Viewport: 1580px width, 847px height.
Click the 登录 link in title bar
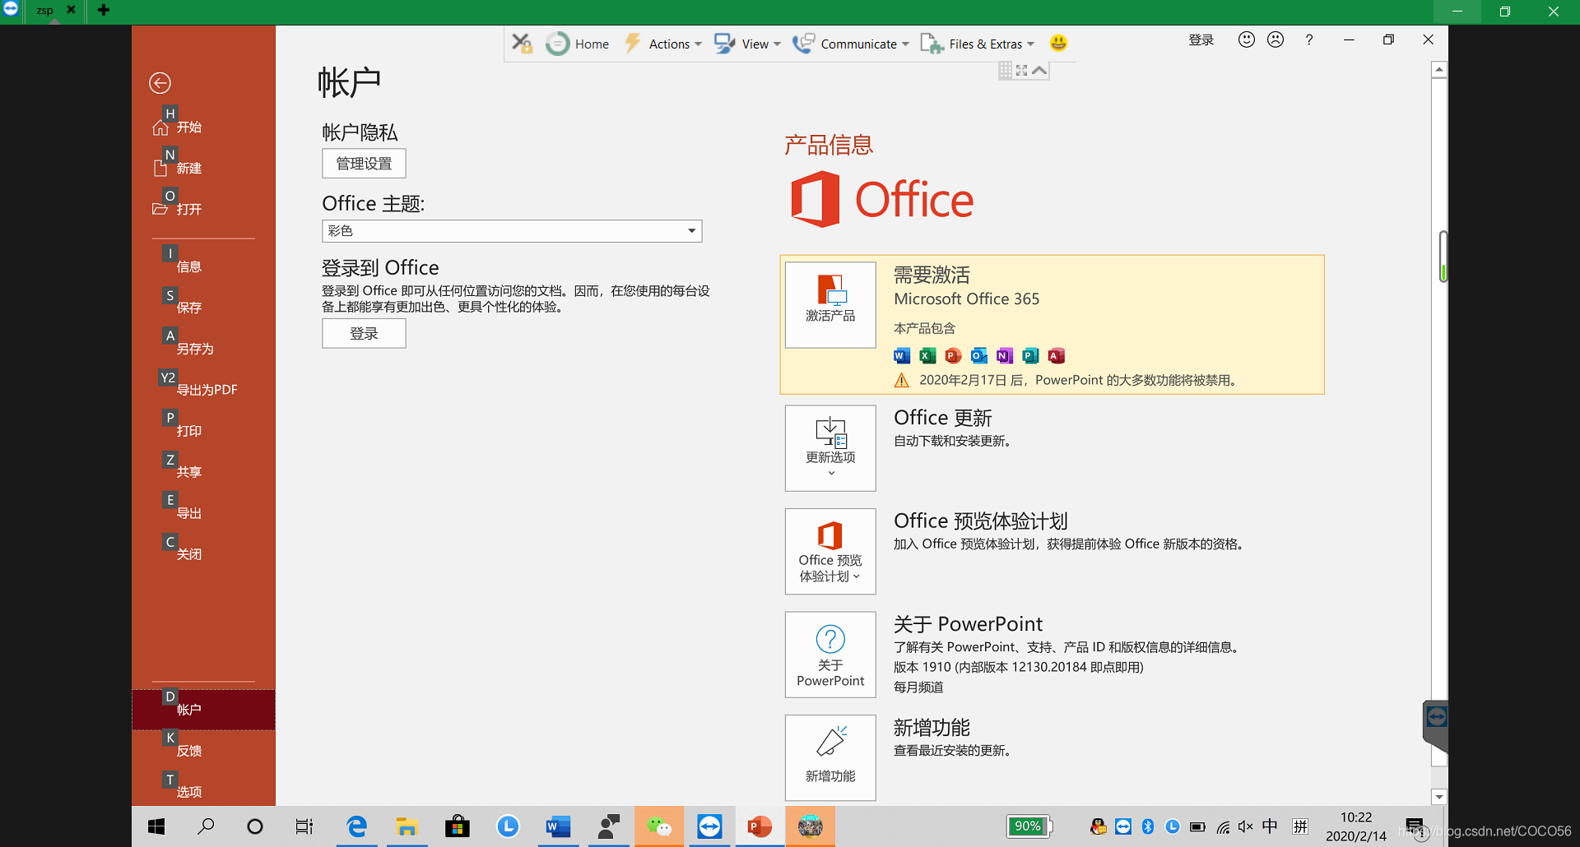(x=1201, y=39)
